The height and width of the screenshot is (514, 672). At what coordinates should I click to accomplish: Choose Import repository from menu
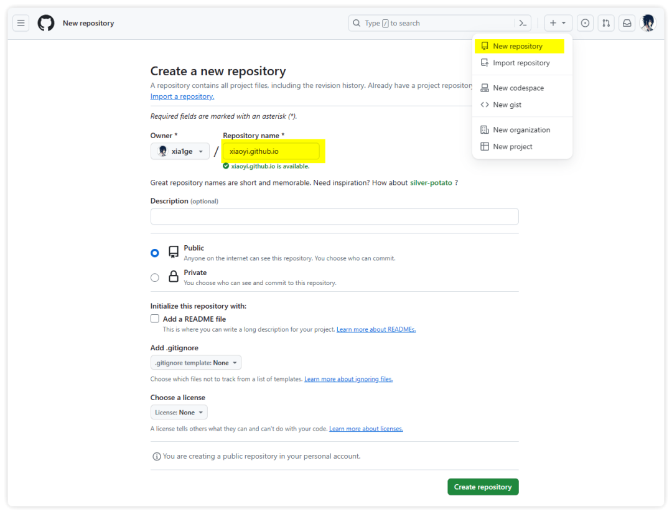point(521,63)
